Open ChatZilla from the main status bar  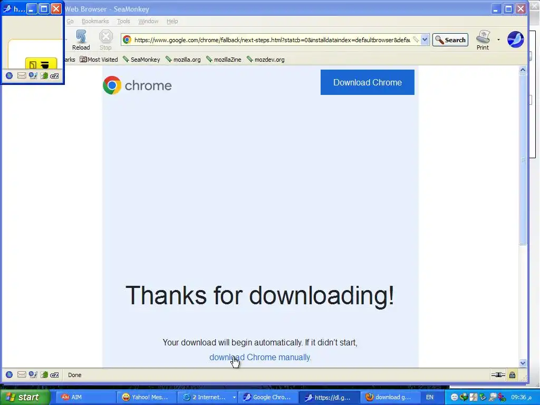54,375
